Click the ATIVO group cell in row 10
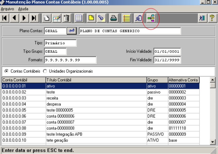 point(157,140)
